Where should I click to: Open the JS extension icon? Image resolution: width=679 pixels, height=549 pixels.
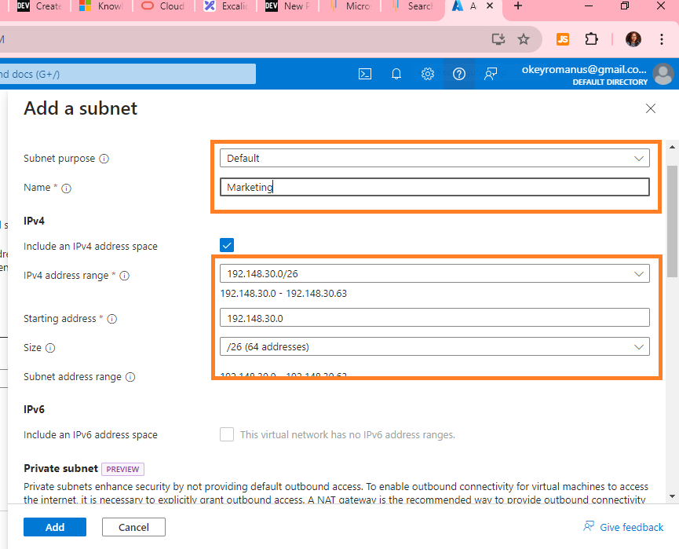pos(563,39)
